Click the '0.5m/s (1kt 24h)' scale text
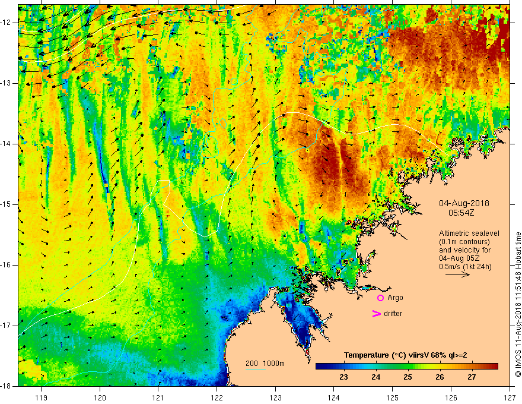 coord(465,266)
